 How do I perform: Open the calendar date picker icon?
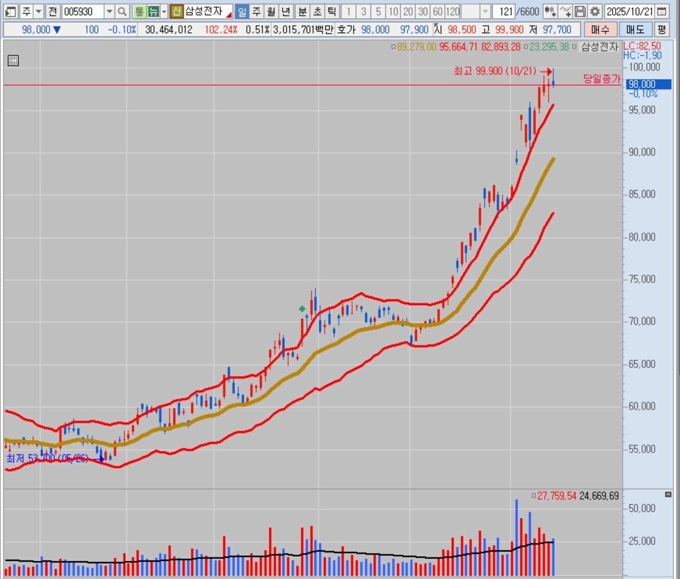pos(662,11)
